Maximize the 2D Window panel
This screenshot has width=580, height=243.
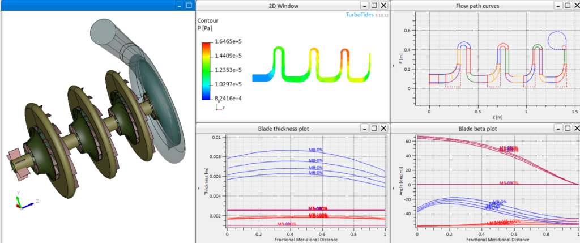pos(374,5)
